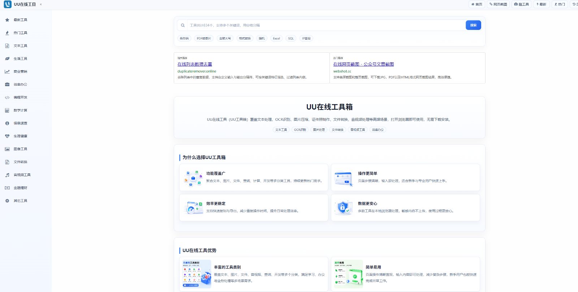Select the 图像工具 picture icon
The image size is (578, 292).
click(7, 149)
